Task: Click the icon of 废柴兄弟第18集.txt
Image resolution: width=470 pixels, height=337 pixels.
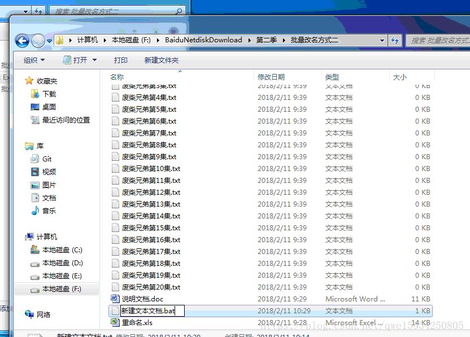Action: click(115, 263)
